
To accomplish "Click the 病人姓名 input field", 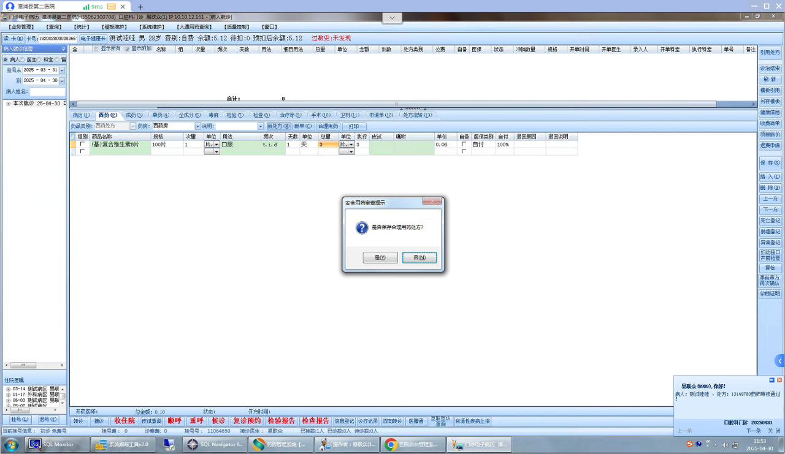I will [x=47, y=91].
